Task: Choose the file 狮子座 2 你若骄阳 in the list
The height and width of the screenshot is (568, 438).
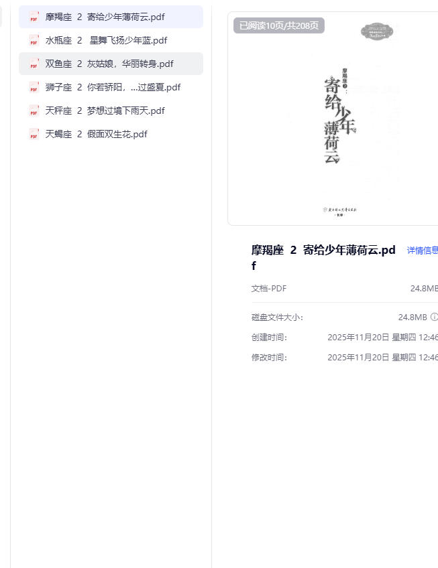Action: [113, 87]
